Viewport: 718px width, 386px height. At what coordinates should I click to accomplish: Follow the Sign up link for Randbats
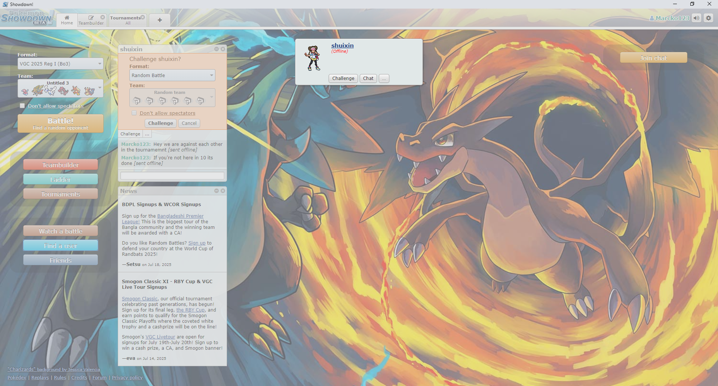point(197,243)
